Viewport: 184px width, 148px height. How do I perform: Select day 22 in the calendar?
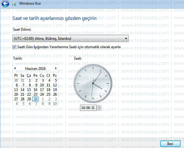pos(29,94)
